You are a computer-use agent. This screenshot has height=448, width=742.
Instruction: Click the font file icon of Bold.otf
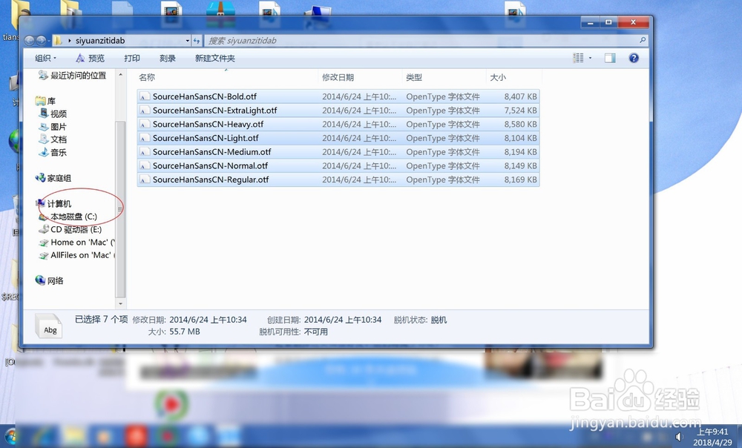pyautogui.click(x=145, y=96)
